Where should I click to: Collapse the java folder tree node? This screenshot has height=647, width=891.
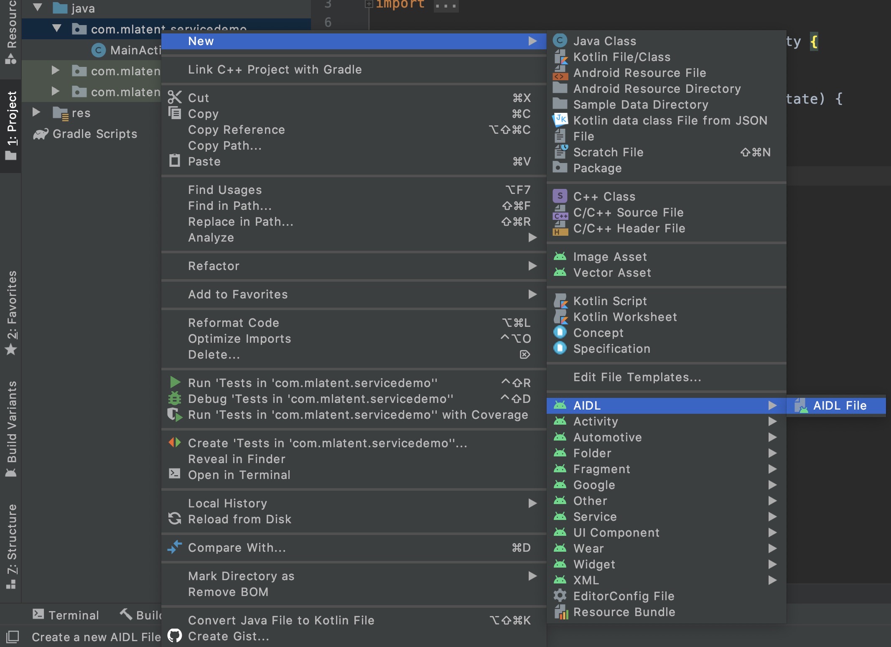(38, 8)
